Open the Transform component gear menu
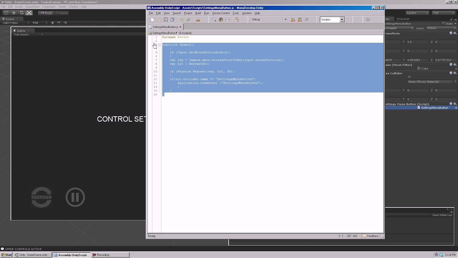The height and width of the screenshot is (258, 458). tap(455, 33)
